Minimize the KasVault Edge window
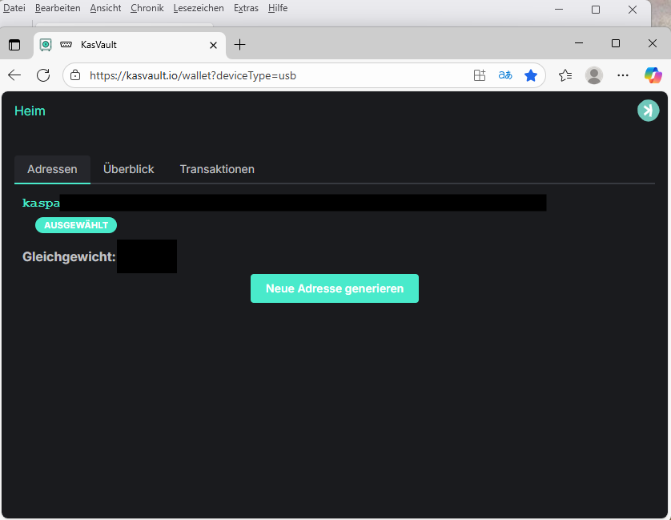The width and height of the screenshot is (671, 520). (579, 43)
